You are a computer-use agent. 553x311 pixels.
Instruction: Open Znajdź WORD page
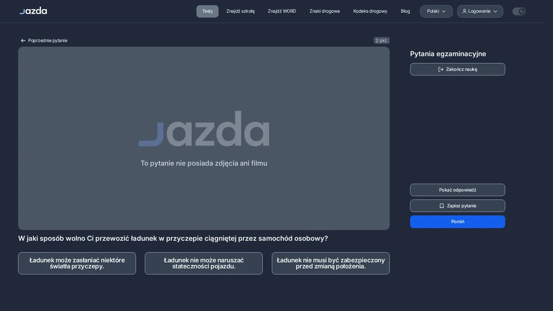[282, 11]
